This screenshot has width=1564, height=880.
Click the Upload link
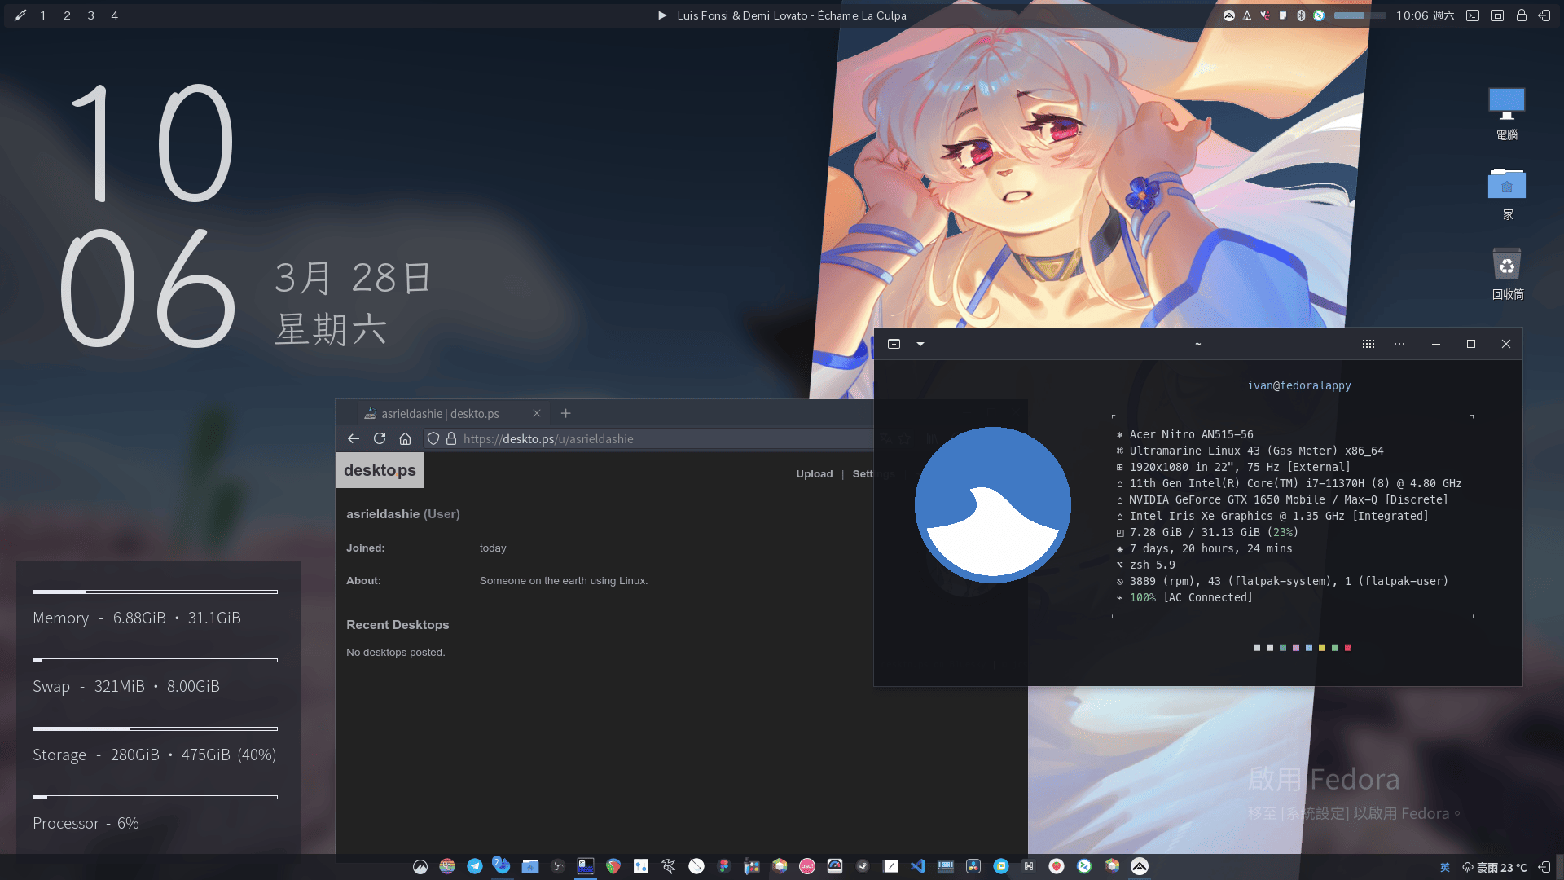(x=814, y=473)
